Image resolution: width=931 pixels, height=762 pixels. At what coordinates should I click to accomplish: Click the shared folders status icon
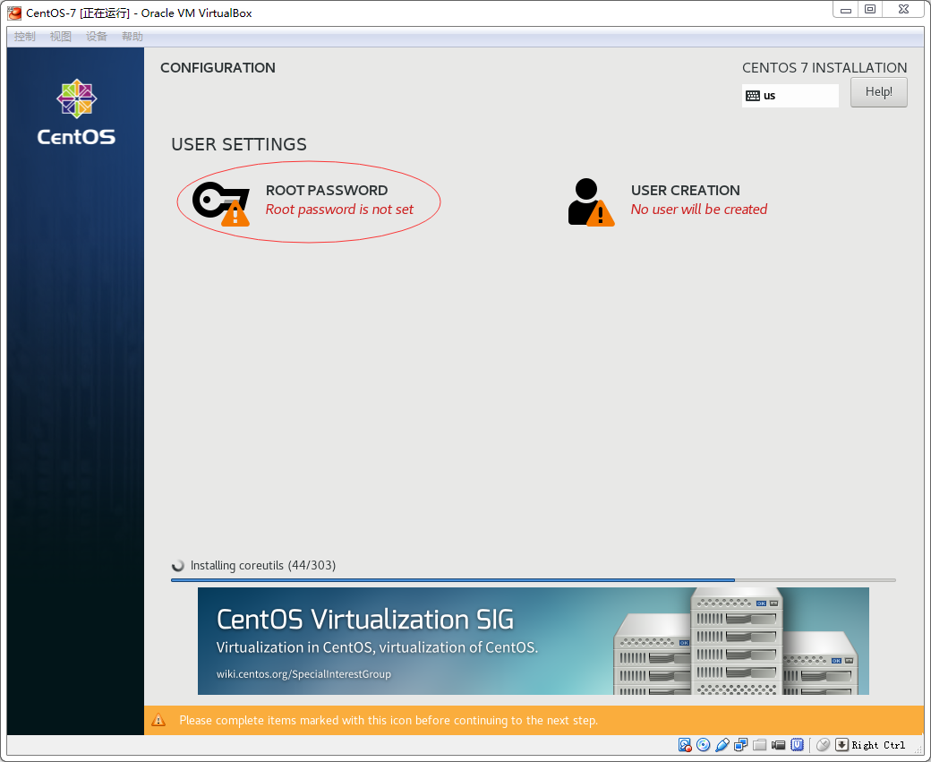760,745
